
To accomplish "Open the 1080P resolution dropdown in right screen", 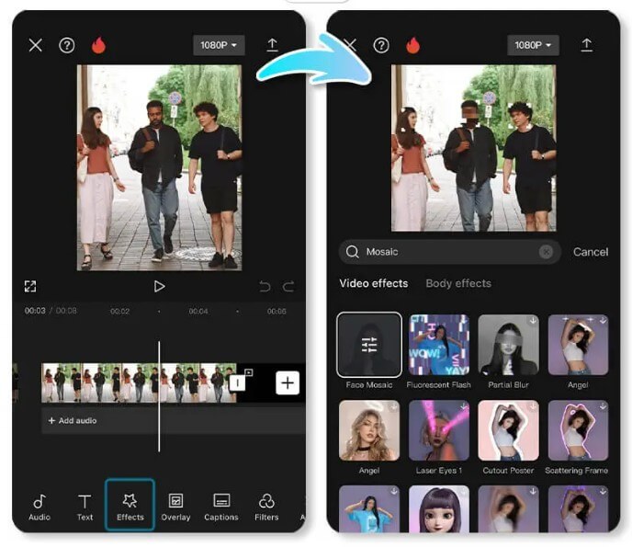I will pyautogui.click(x=533, y=45).
